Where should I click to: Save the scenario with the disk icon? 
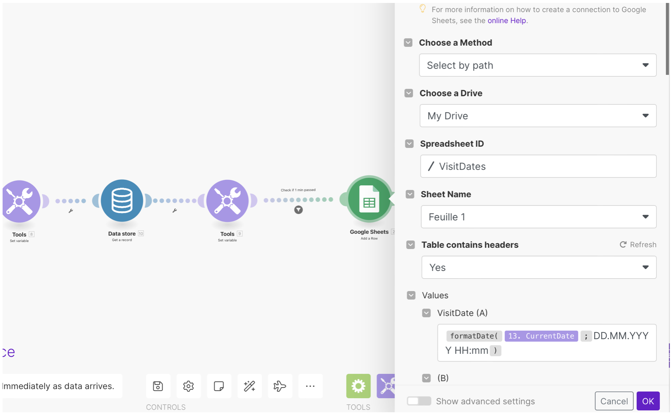(x=158, y=386)
